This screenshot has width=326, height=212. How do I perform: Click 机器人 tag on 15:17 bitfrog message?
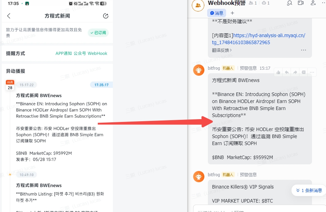point(228,68)
